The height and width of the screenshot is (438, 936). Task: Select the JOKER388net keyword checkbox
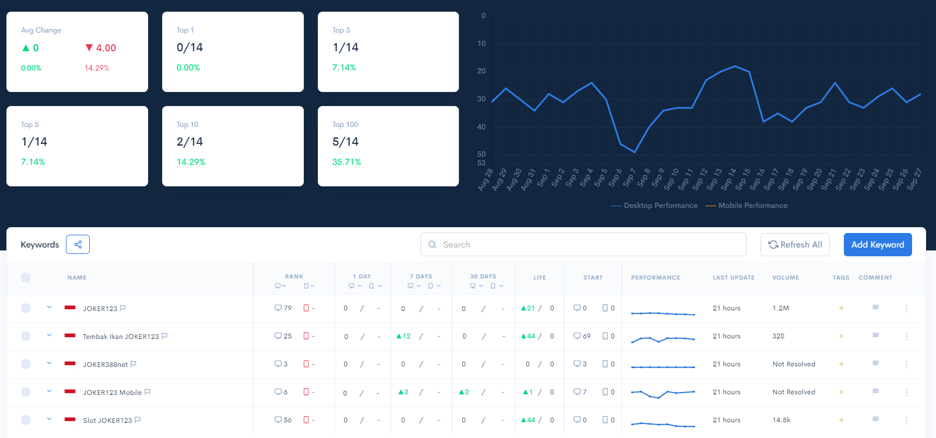coord(26,364)
